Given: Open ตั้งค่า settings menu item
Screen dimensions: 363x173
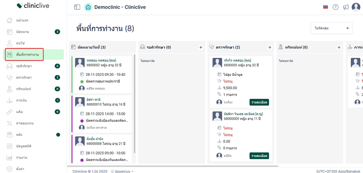Looking at the screenshot, I should click(20, 169).
